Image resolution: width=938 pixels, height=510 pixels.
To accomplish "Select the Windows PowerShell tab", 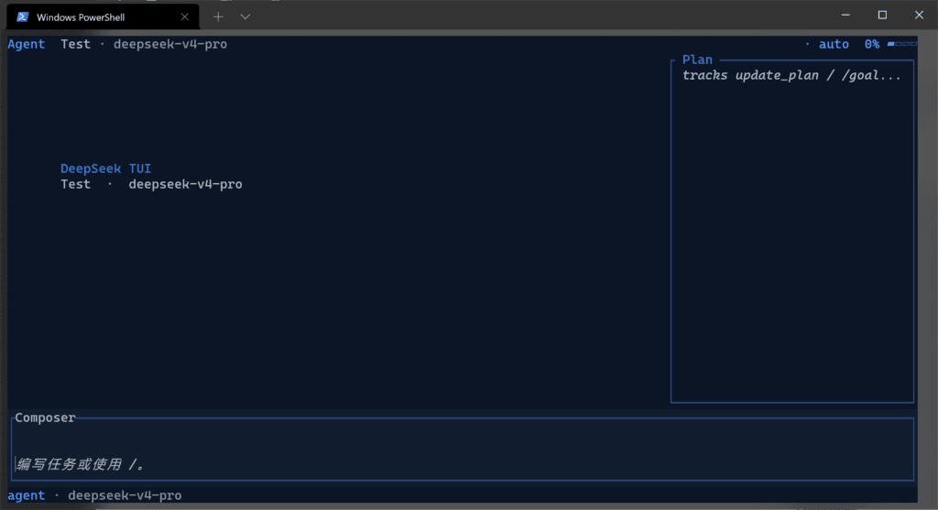I will 103,16.
